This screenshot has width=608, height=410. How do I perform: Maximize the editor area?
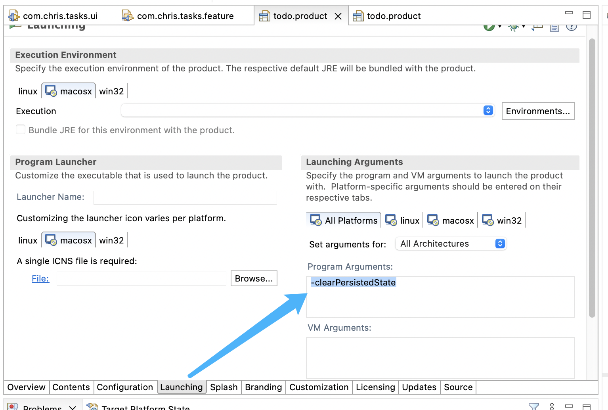point(587,15)
